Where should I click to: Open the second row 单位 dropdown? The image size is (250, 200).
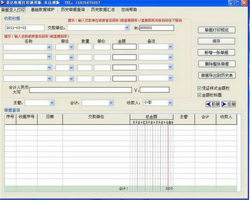tap(71, 57)
